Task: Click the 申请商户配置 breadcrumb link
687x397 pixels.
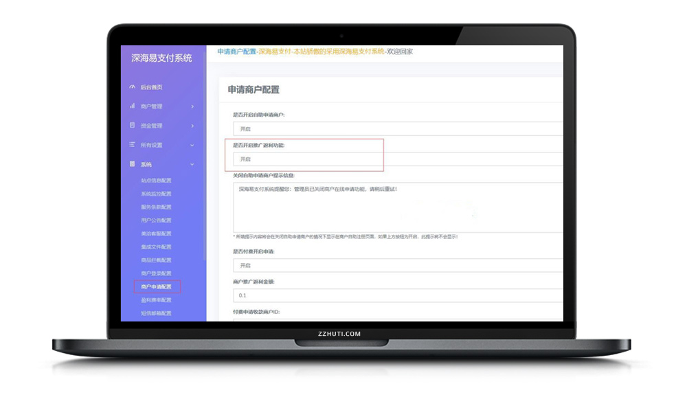Action: [236, 49]
